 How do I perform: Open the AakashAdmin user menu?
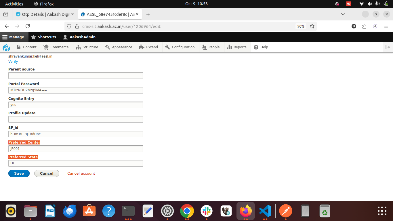(x=79, y=37)
